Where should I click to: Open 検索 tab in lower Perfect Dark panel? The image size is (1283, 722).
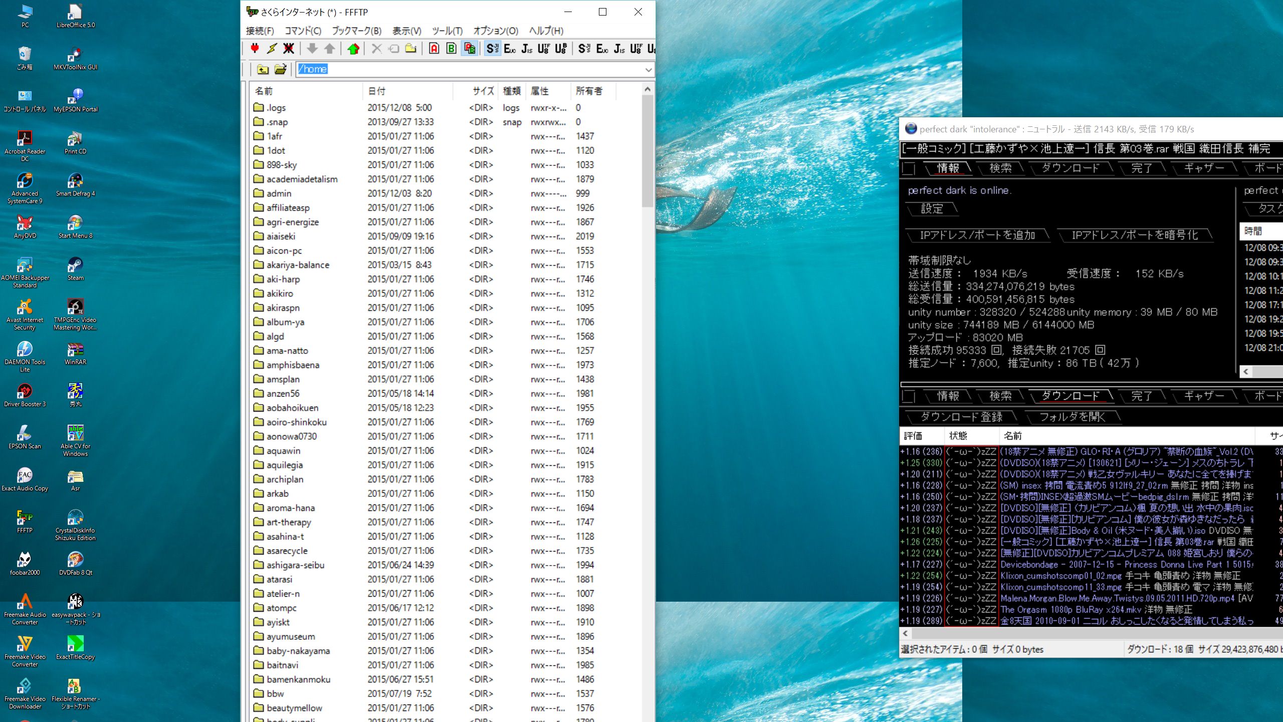[x=1000, y=396]
